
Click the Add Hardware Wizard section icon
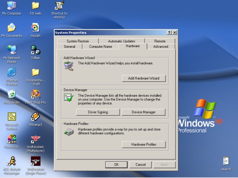pyautogui.click(x=68, y=66)
